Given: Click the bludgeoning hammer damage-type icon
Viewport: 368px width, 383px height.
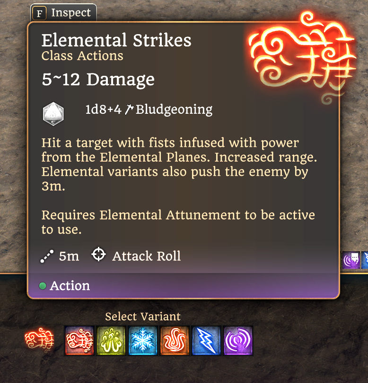Looking at the screenshot, I should point(129,109).
